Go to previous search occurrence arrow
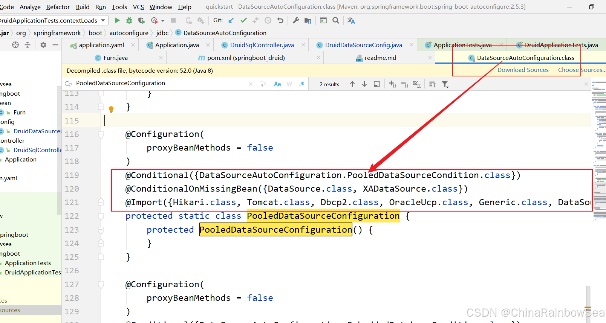This screenshot has height=323, width=606. pos(352,84)
